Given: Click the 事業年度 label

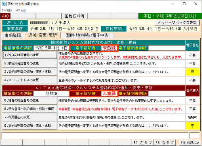Looking at the screenshot, I should point(15,29).
